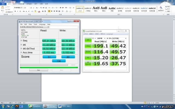This screenshot has width=175, height=109.
Task: Open the Word Help question mark icon
Action: (x=174, y=4)
